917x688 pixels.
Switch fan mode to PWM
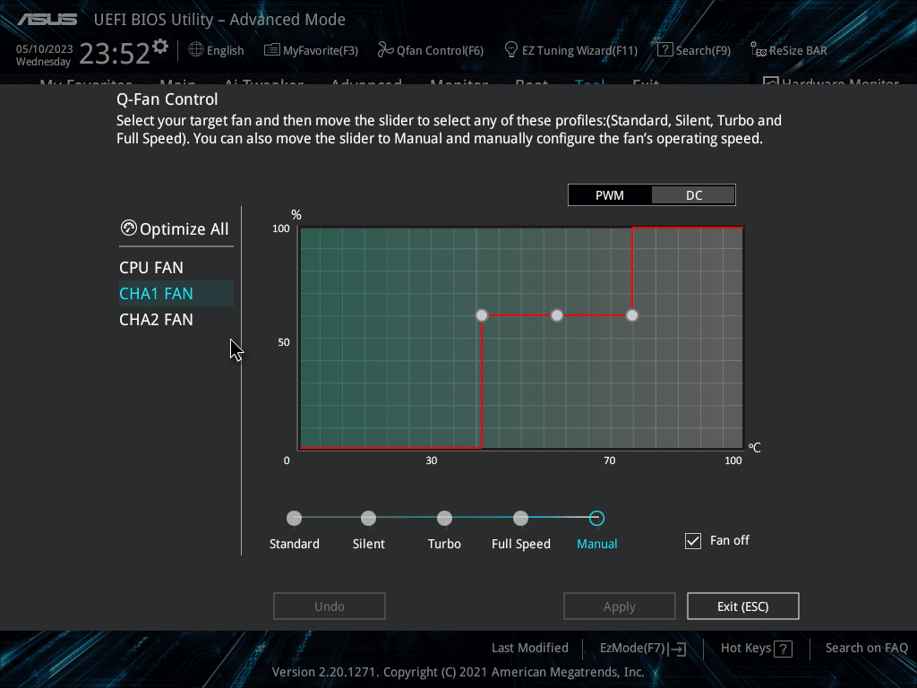coord(610,194)
